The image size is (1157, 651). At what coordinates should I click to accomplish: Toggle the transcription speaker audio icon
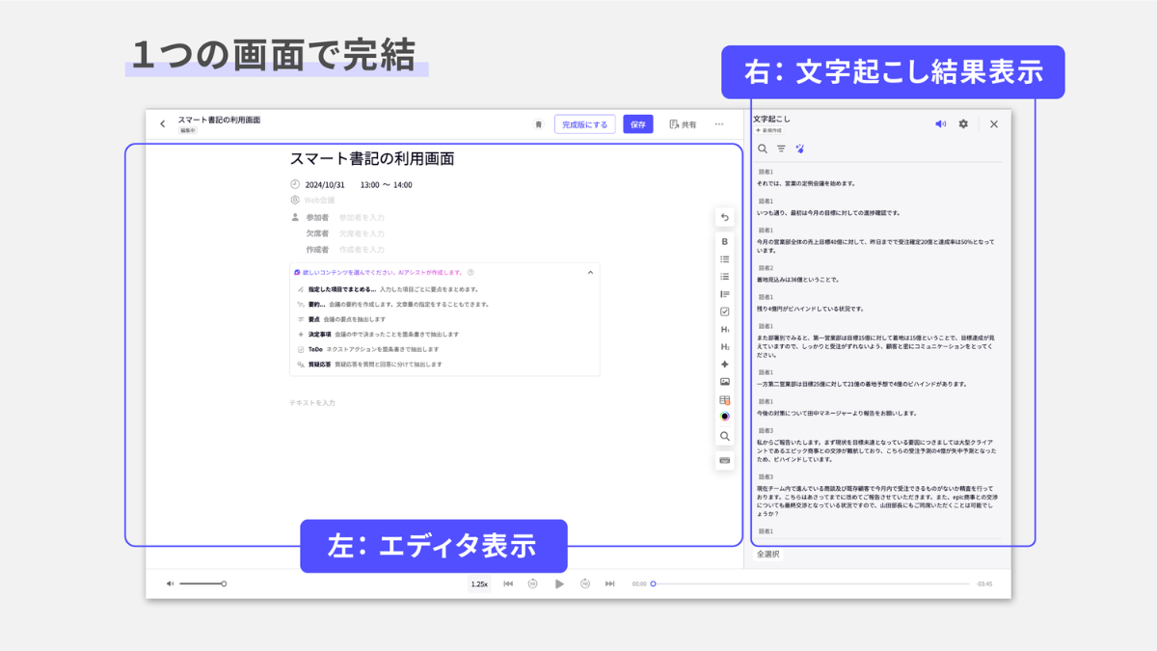coord(941,124)
